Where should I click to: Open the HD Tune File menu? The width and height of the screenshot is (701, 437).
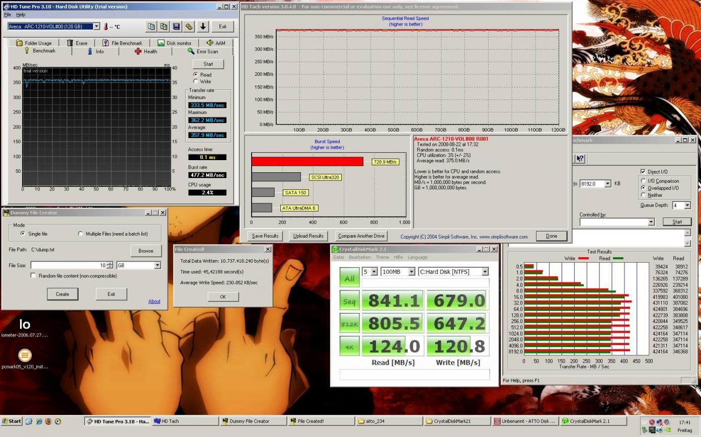tap(8, 15)
